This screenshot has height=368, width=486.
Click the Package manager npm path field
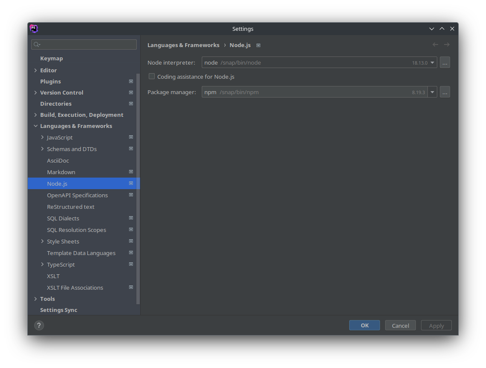(x=315, y=92)
